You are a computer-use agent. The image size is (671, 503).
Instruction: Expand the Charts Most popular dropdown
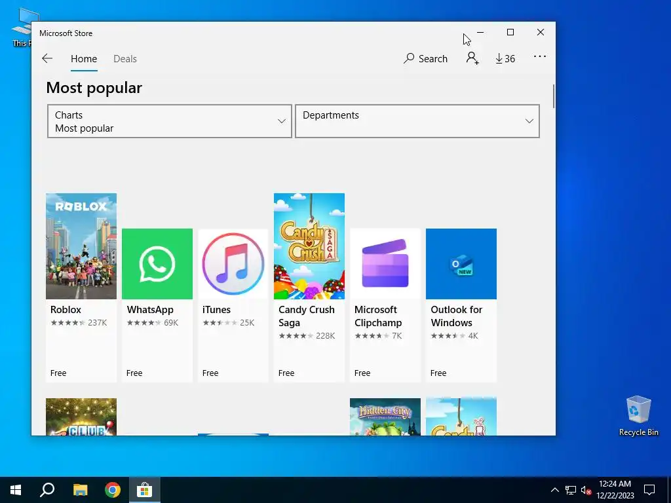point(170,121)
